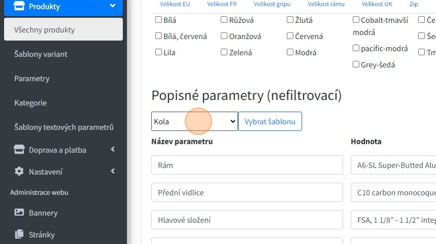Image resolution: width=436 pixels, height=244 pixels.
Task: Go to Kategorie in sidebar
Action: click(30, 103)
